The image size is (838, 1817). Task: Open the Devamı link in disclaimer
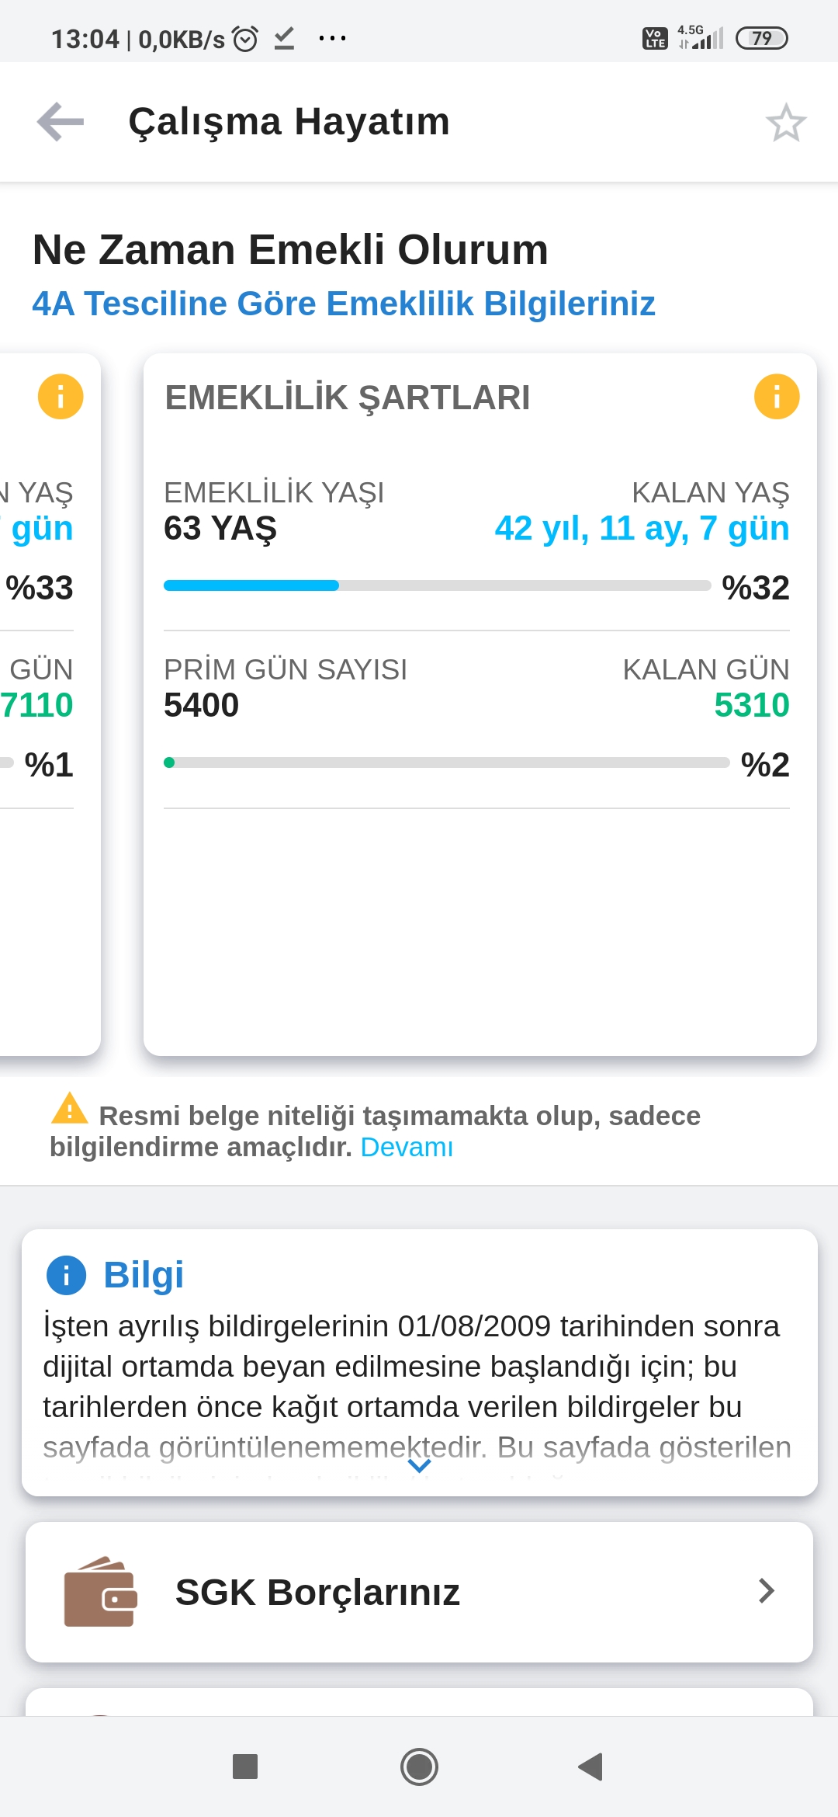click(407, 1147)
